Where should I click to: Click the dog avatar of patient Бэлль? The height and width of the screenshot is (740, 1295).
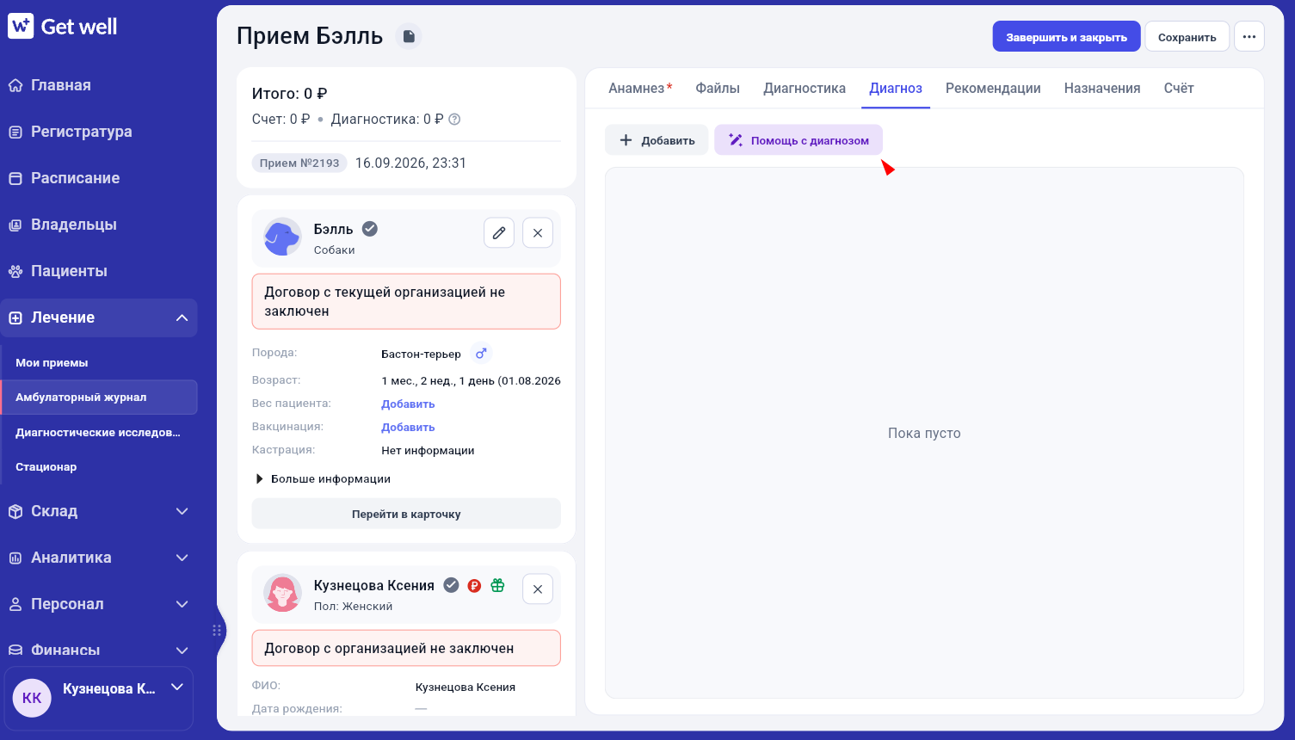[282, 237]
